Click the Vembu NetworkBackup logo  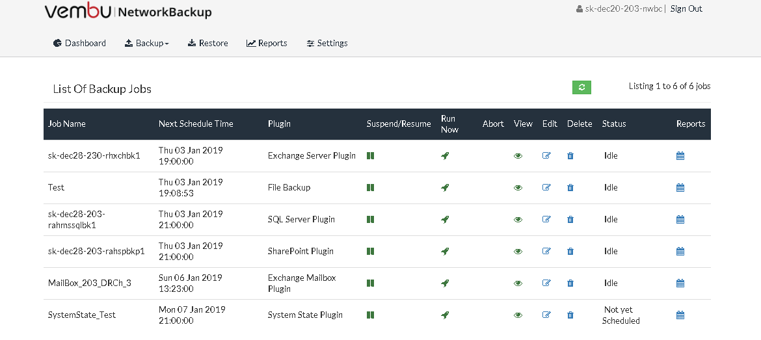click(x=128, y=12)
